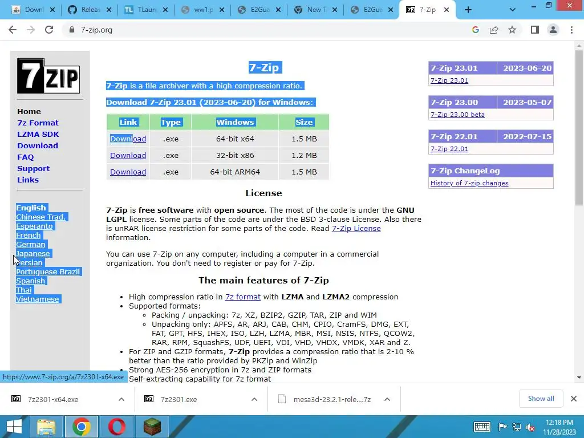Image resolution: width=584 pixels, height=438 pixels.
Task: Expand options for 7z2301-x64.exe download
Action: (x=121, y=399)
